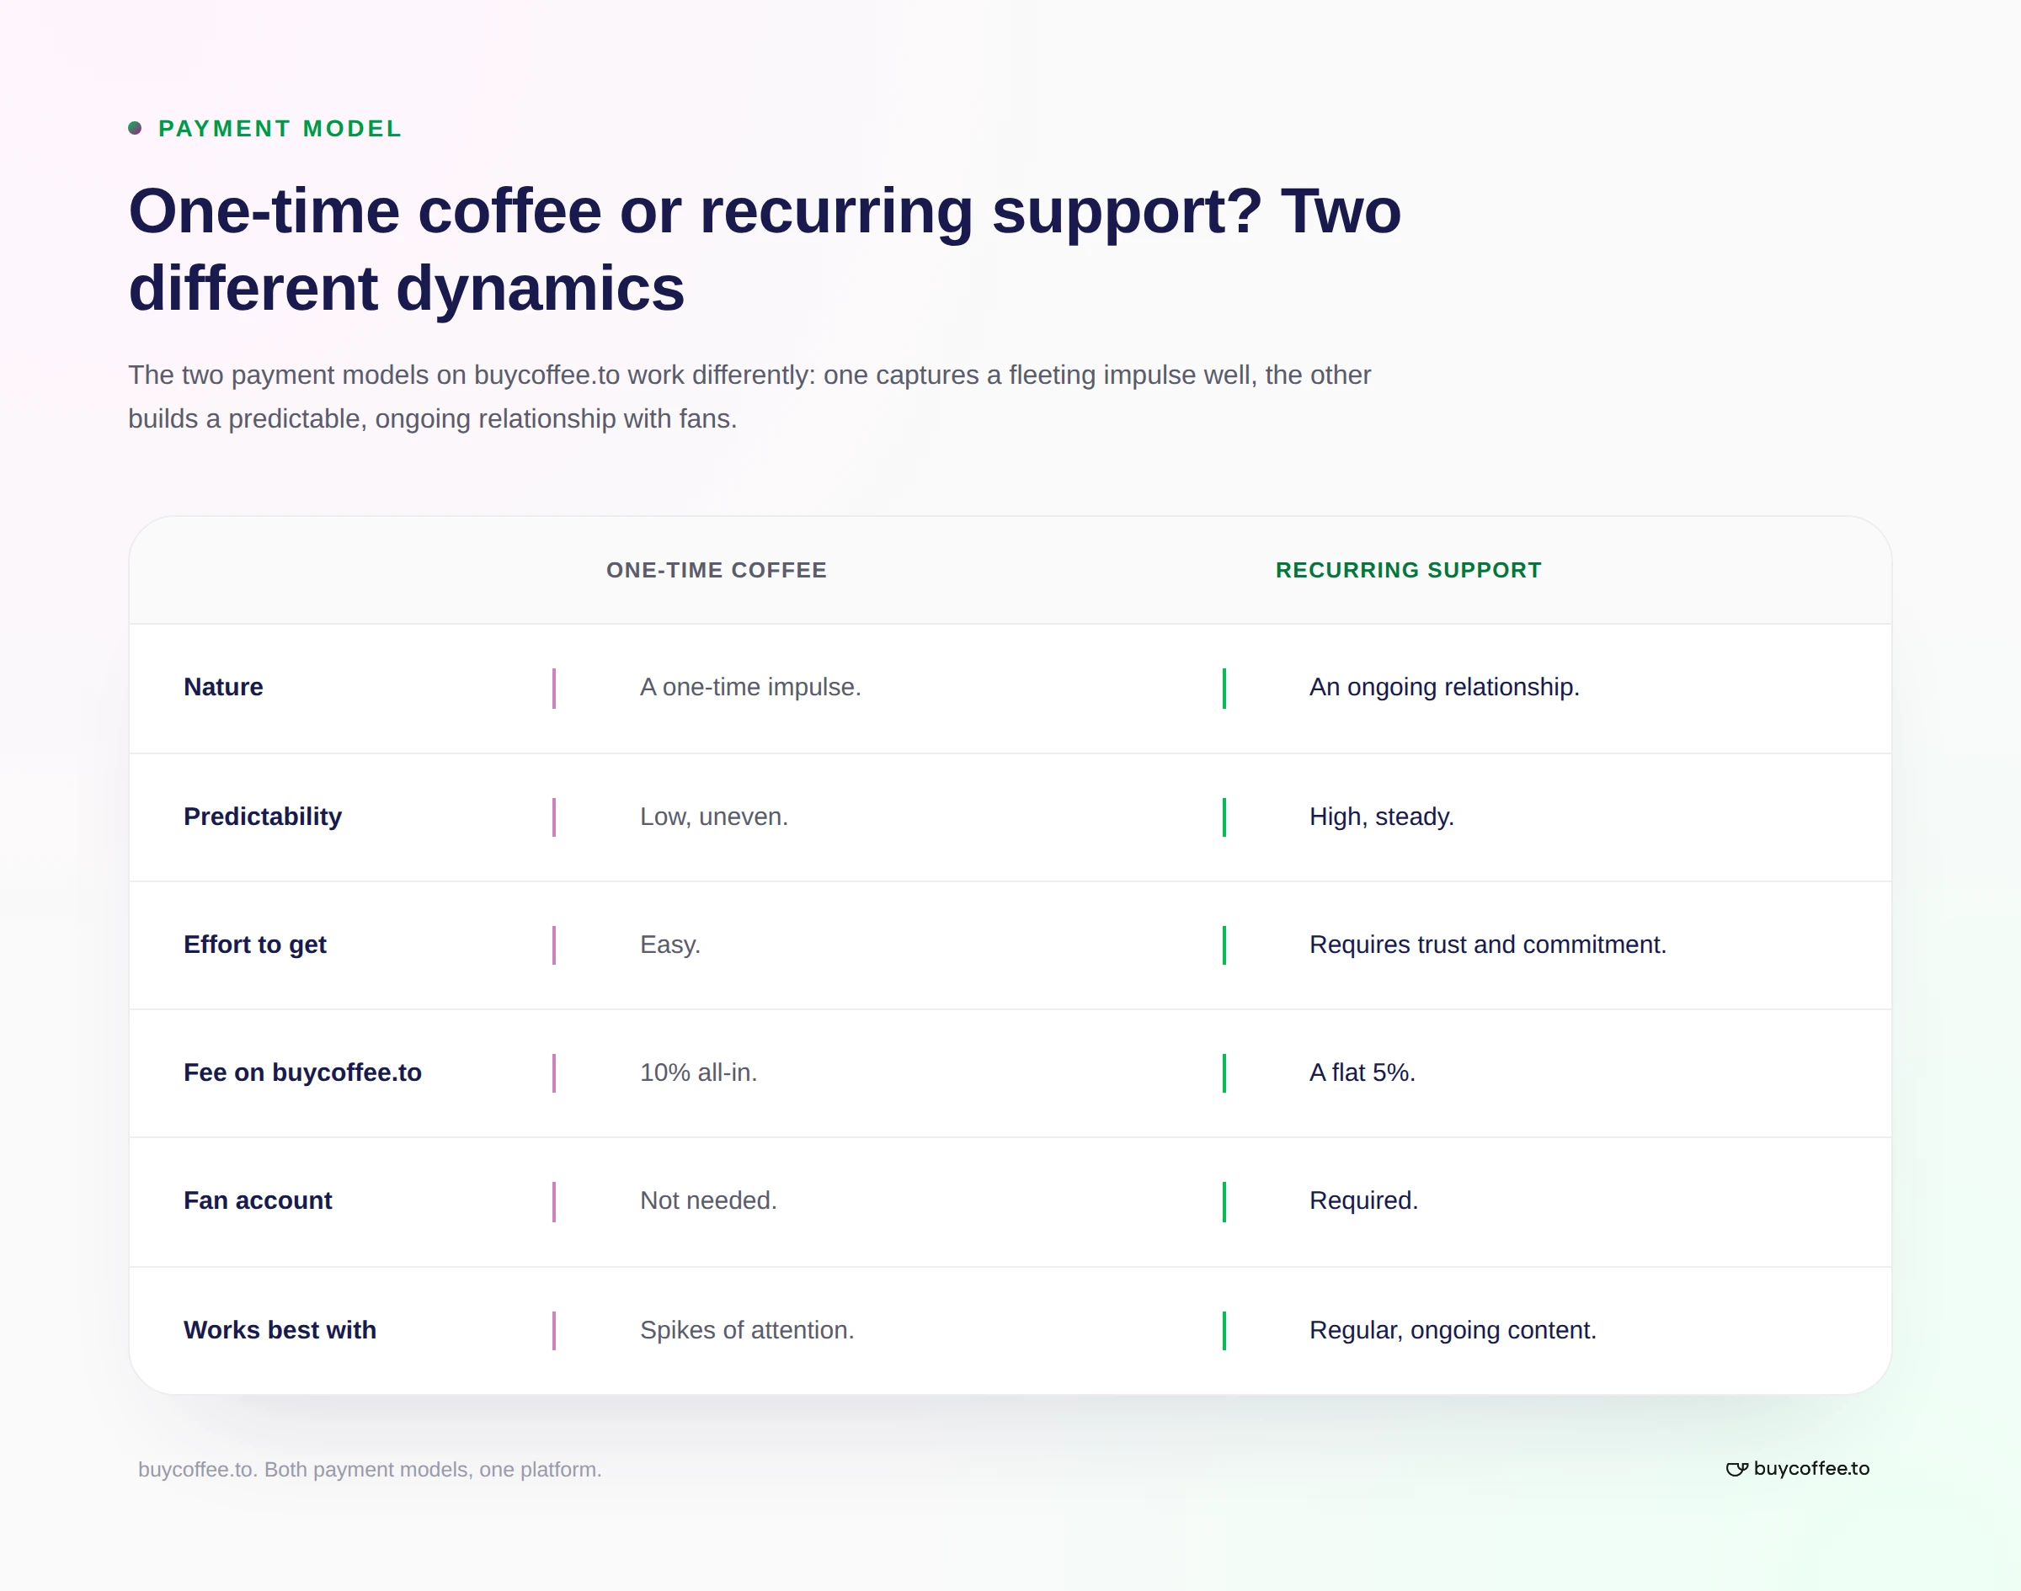Image resolution: width=2021 pixels, height=1591 pixels.
Task: Click 'A flat 5%.' cell
Action: point(1362,1073)
